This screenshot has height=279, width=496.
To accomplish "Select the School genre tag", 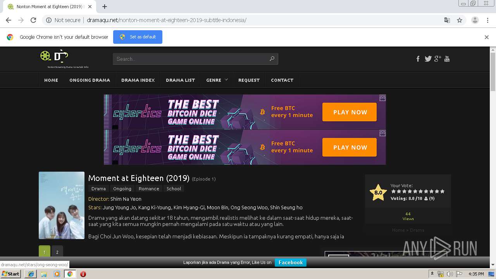I will 174,189.
